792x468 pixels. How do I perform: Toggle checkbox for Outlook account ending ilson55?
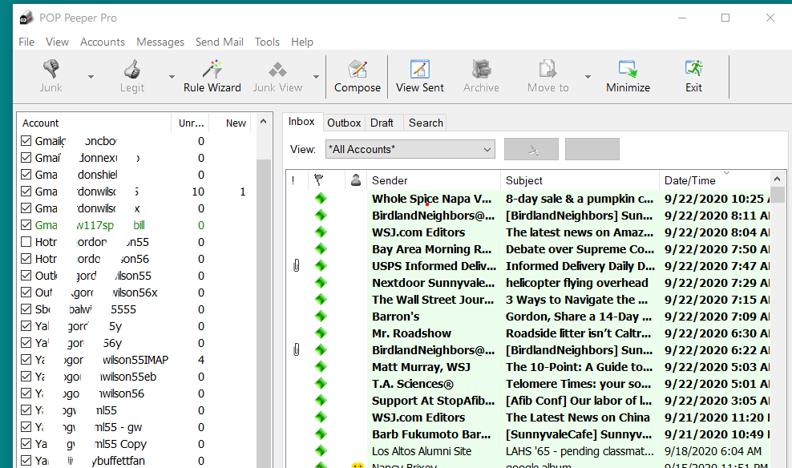point(26,276)
